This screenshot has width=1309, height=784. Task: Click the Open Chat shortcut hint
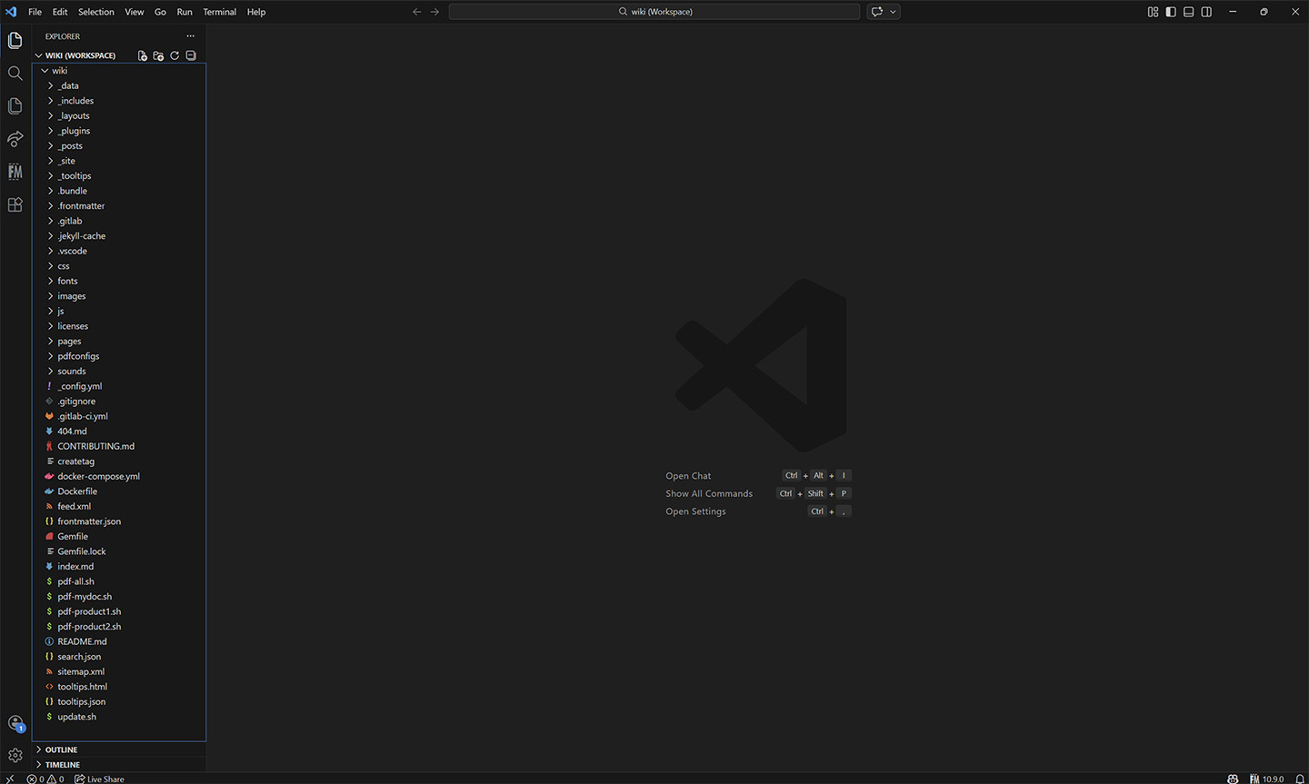tap(688, 476)
